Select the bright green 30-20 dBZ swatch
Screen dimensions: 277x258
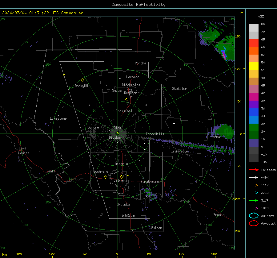coord(254,128)
